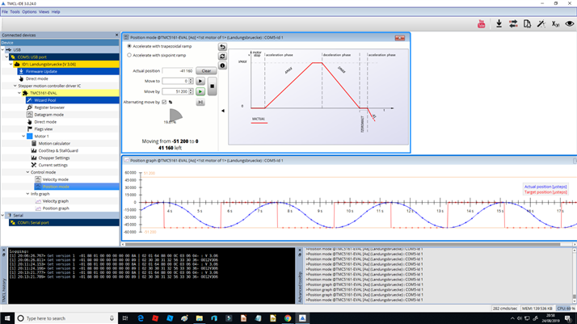577x324 pixels.
Task: Open the Options menu
Action: [29, 12]
